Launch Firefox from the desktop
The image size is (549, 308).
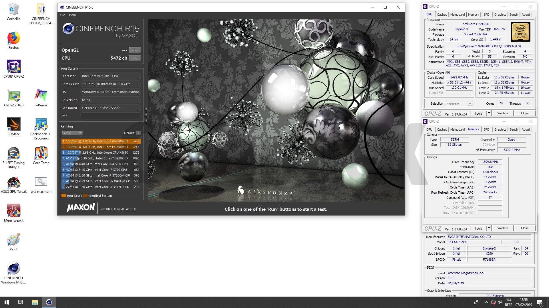[13, 40]
